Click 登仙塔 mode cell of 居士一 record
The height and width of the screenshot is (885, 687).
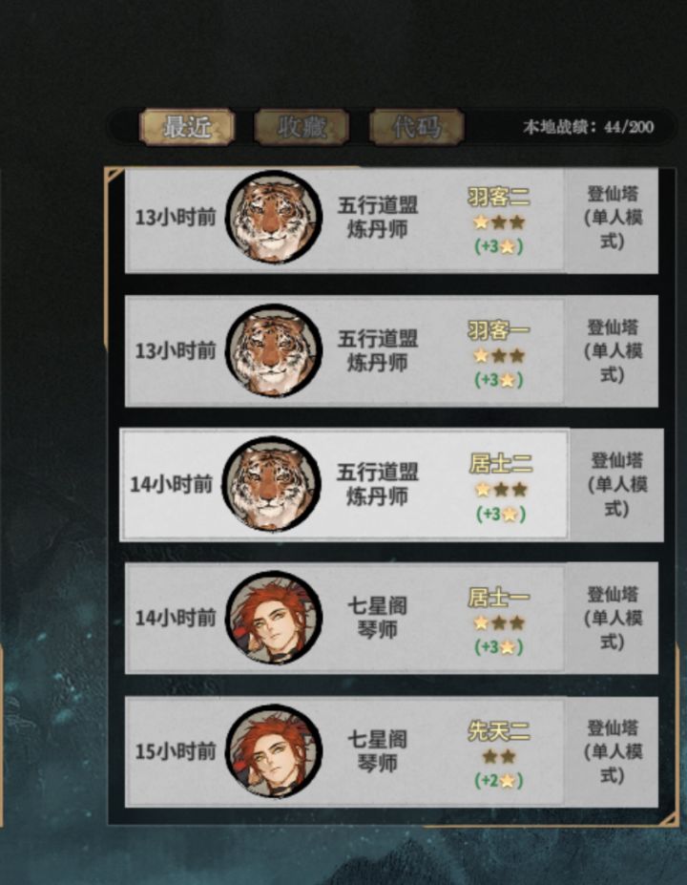click(613, 618)
